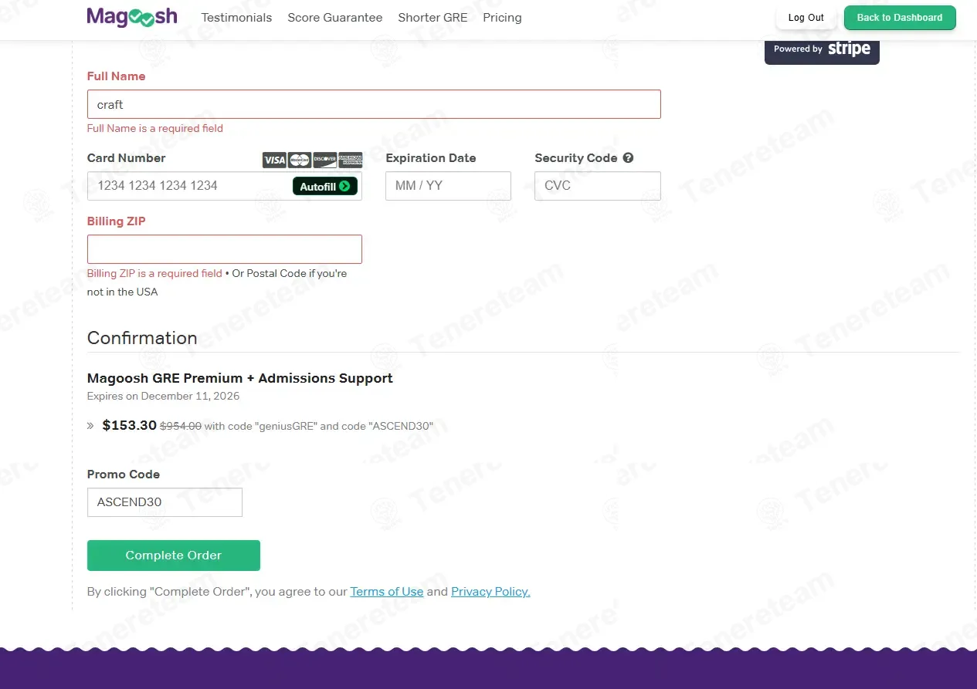Click the Discover card icon

324,160
